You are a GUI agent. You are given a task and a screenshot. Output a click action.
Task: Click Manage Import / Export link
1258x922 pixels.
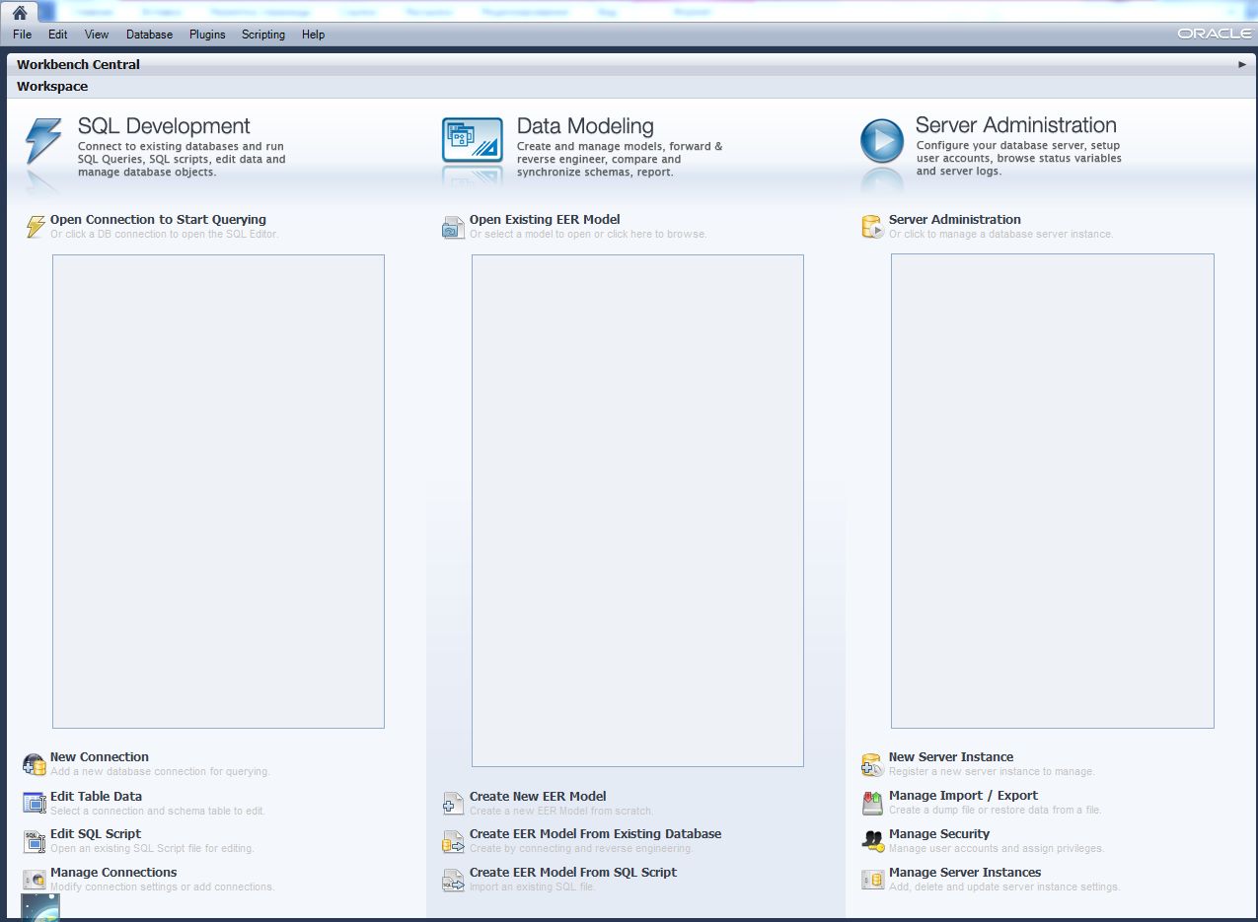point(964,796)
